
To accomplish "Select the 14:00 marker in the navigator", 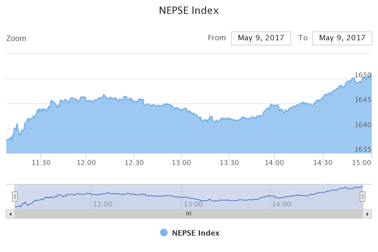I will click(x=282, y=204).
